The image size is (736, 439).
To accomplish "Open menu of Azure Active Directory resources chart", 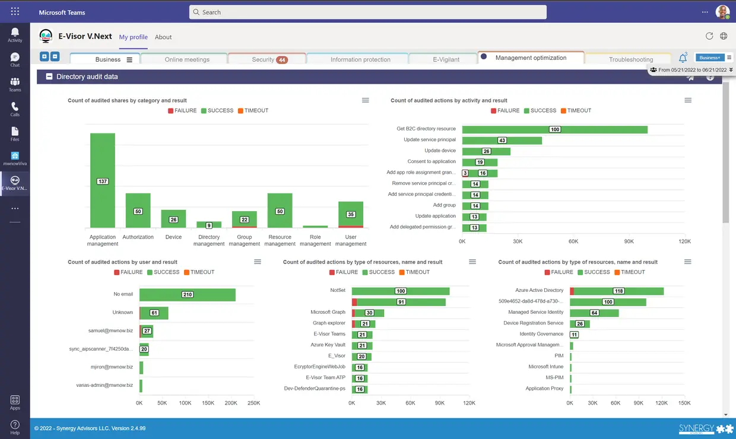I will tap(687, 262).
